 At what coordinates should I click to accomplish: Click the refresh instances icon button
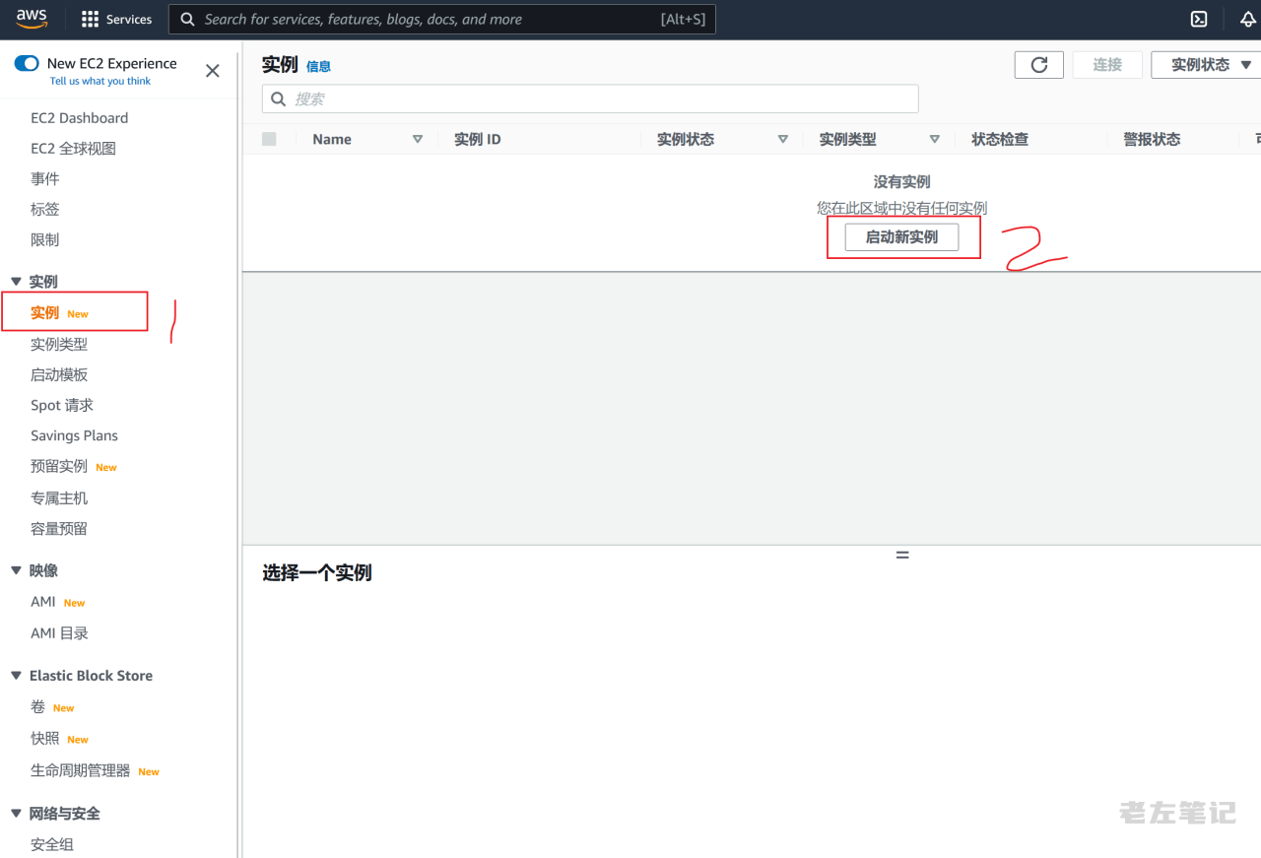click(x=1038, y=65)
